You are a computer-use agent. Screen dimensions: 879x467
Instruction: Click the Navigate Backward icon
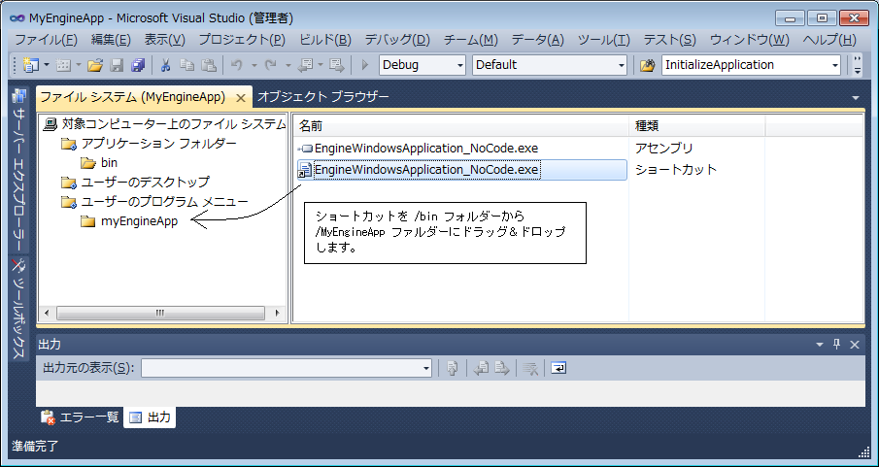(306, 65)
